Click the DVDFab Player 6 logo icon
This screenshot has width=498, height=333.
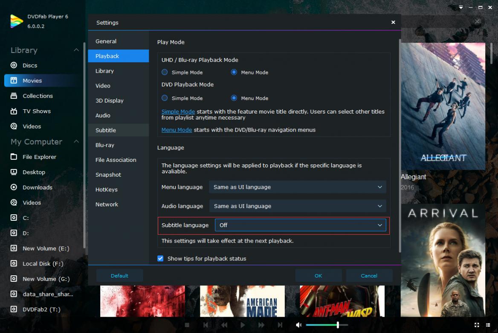[17, 21]
